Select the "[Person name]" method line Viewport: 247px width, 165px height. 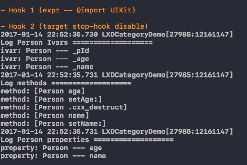[x=45, y=115]
